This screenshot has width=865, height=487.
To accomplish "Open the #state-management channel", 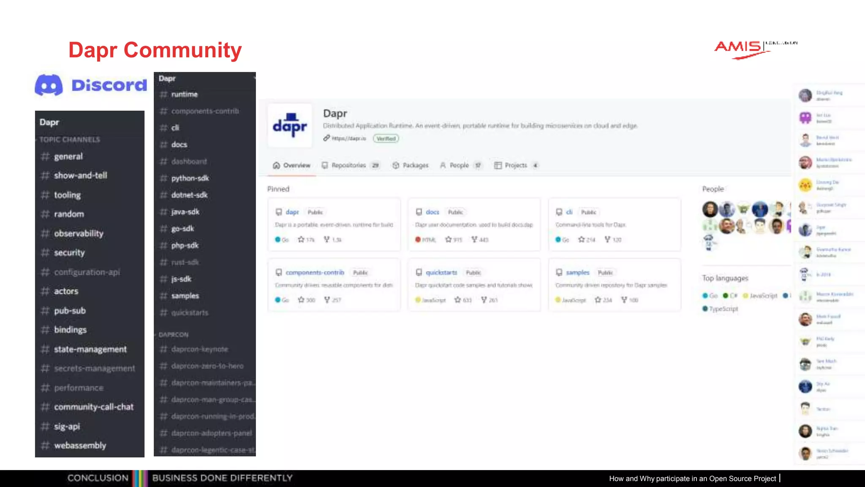I will 90,349.
